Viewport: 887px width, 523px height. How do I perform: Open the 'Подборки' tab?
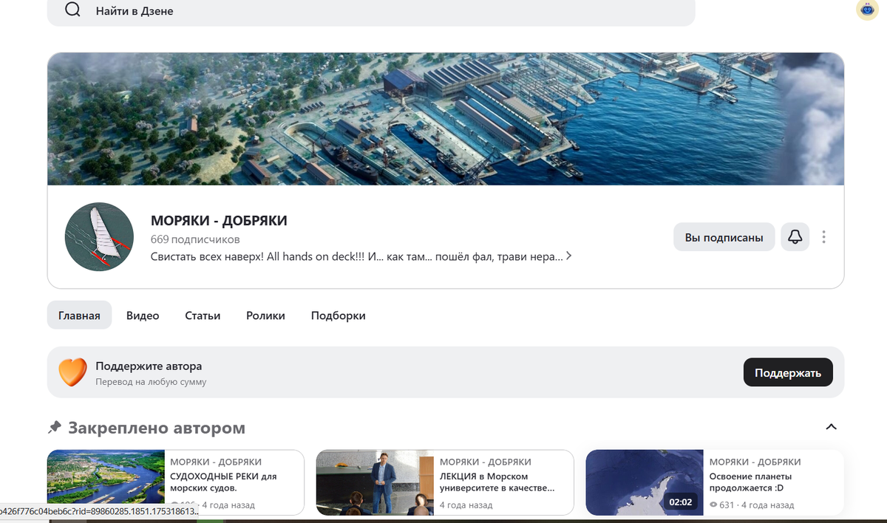coord(338,315)
